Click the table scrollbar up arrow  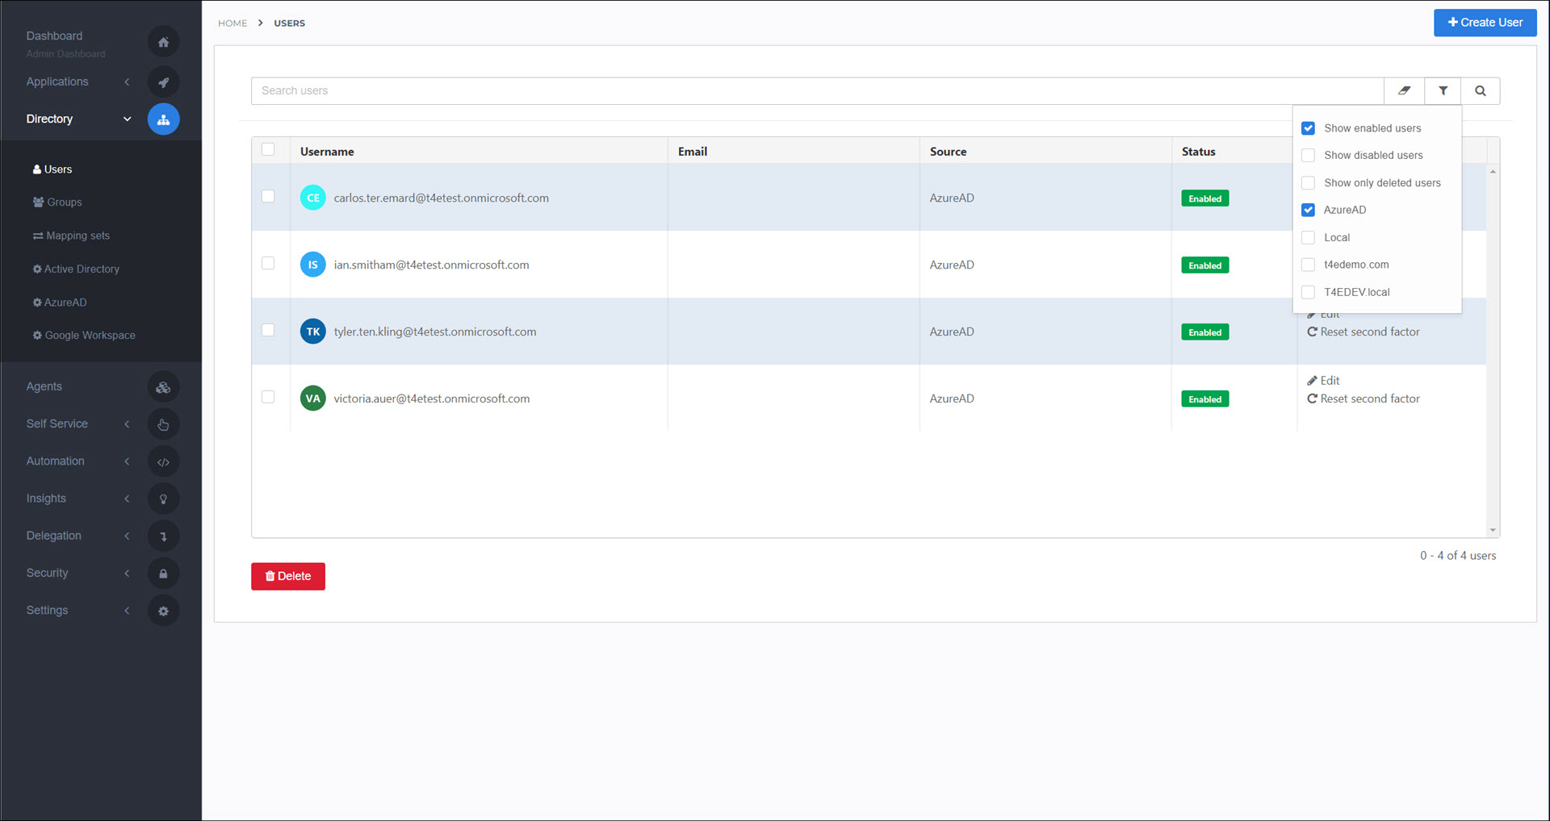pyautogui.click(x=1493, y=171)
